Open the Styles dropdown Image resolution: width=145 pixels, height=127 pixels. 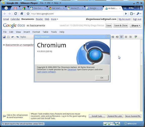[x=27, y=37]
